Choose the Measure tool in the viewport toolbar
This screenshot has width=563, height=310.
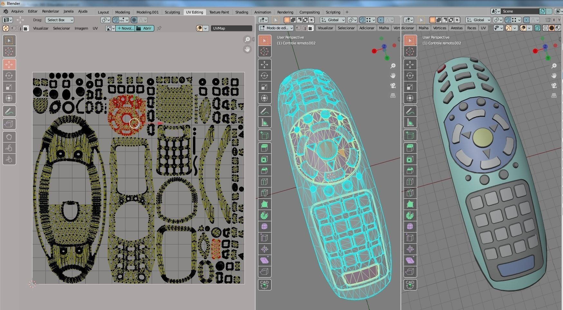[264, 122]
